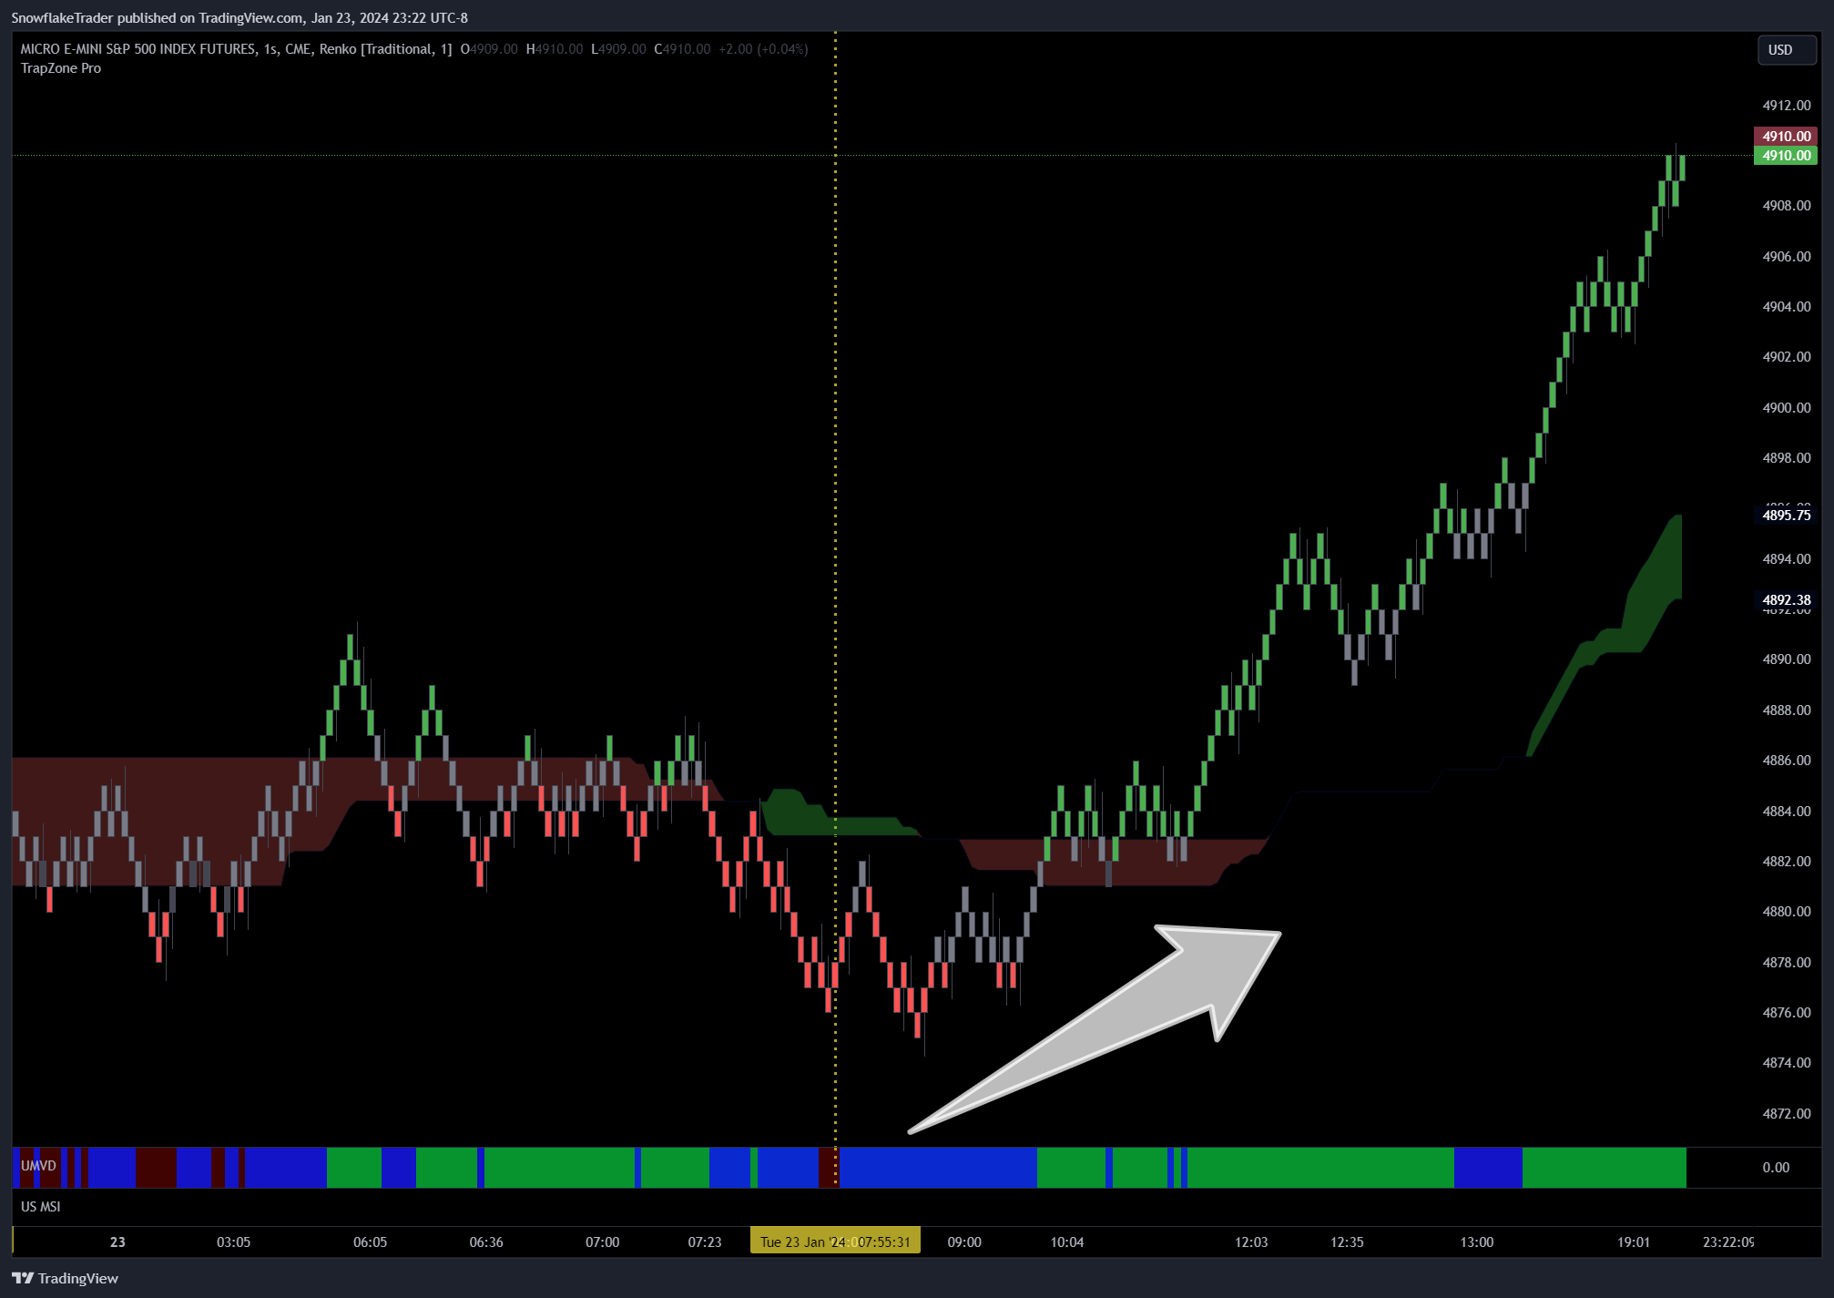Click the 23 date label on time axis
The width and height of the screenshot is (1834, 1298).
click(x=117, y=1242)
